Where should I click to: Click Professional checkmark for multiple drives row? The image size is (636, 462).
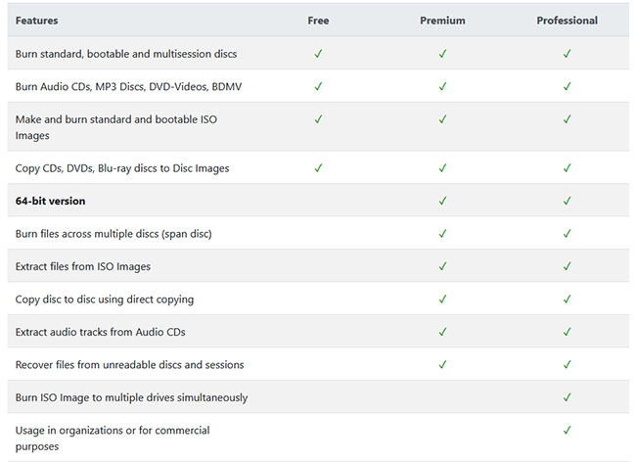pyautogui.click(x=568, y=397)
